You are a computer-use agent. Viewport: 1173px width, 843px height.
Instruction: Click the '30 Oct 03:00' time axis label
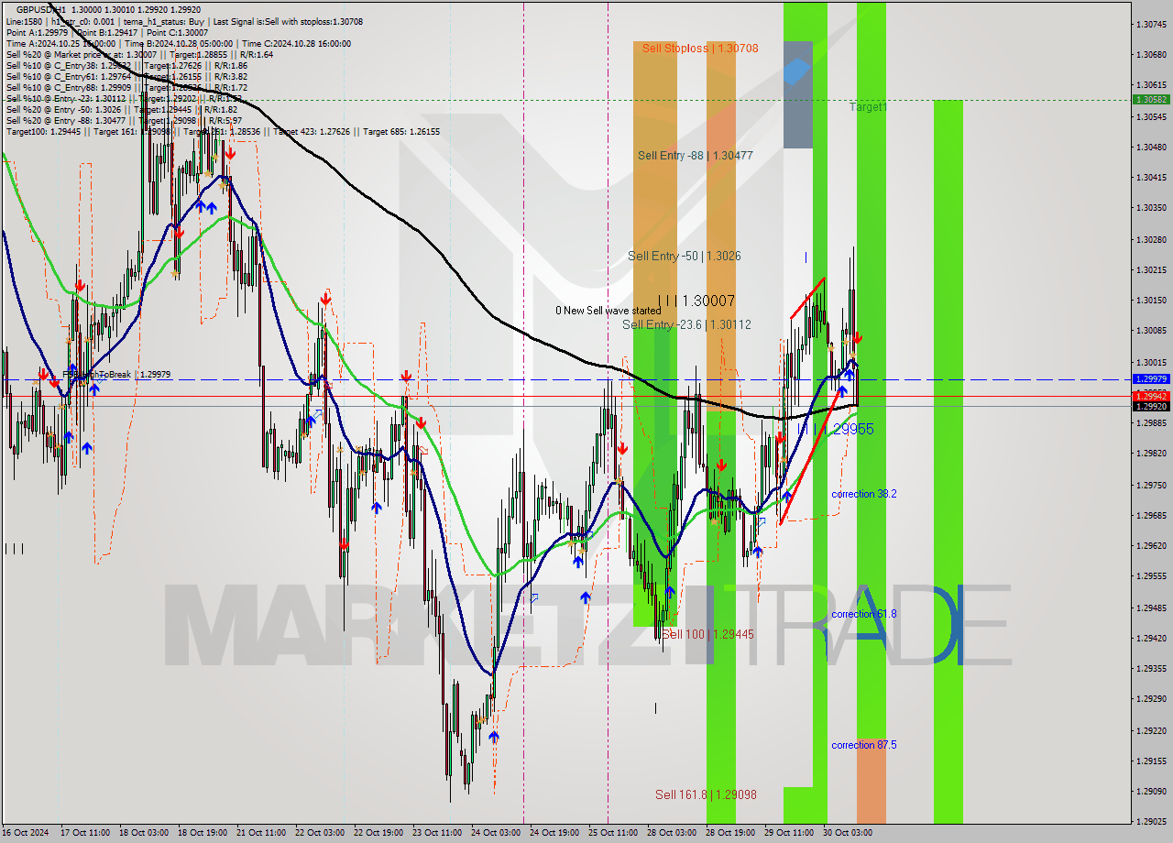point(847,833)
